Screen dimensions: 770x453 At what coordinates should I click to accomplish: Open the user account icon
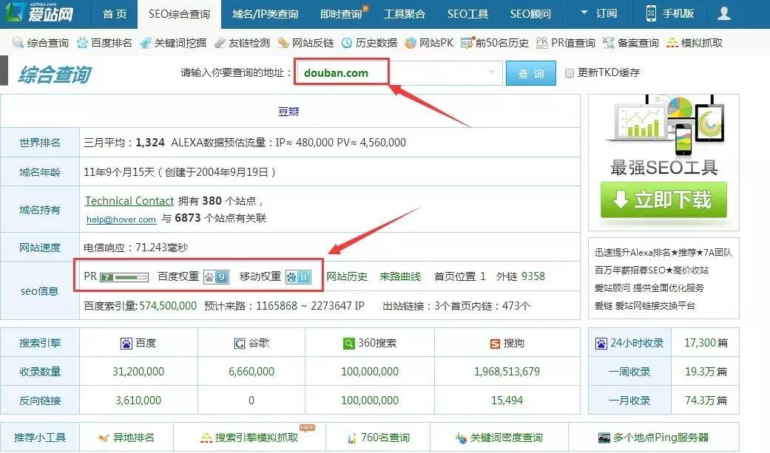723,13
